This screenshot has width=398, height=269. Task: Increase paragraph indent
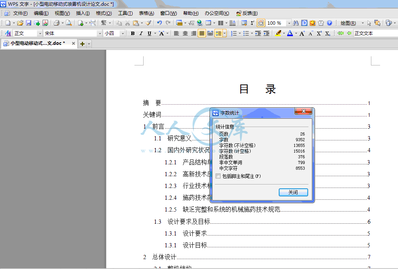266,33
